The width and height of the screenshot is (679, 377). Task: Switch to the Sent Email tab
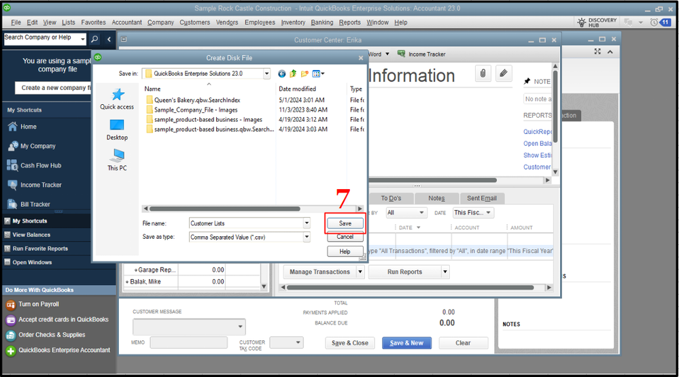(481, 198)
